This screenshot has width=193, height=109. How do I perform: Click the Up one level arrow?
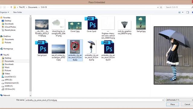click(11, 7)
